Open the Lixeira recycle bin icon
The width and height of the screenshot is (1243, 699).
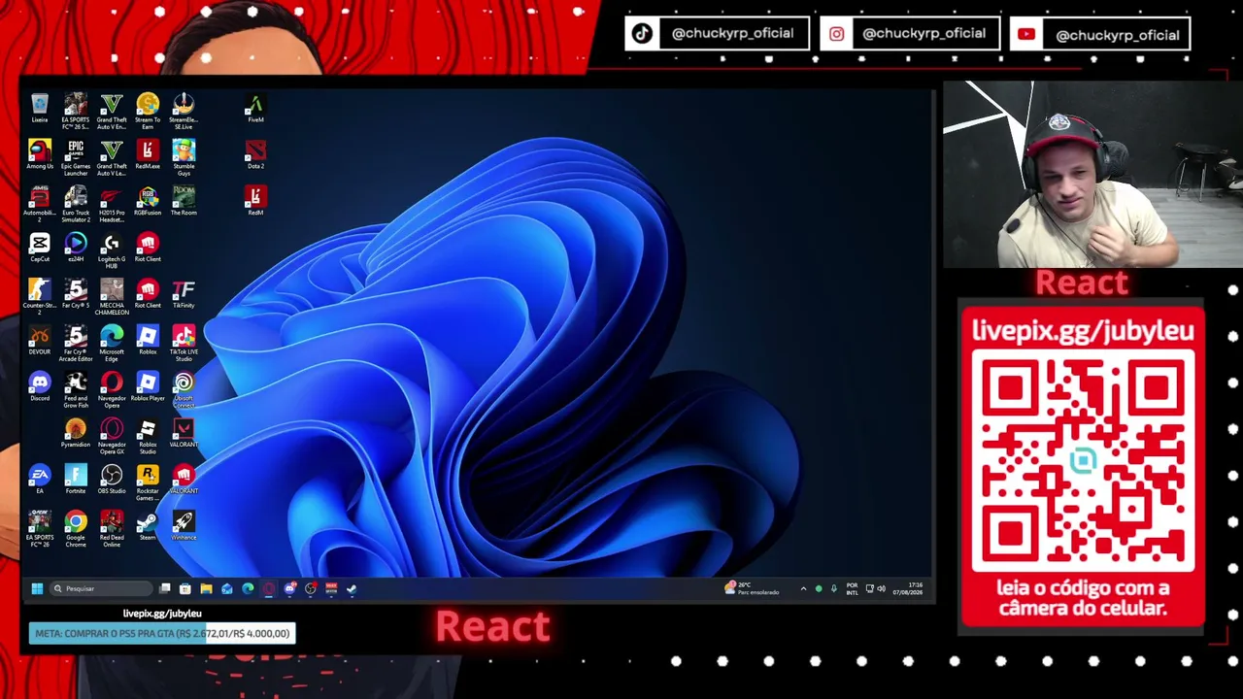[x=40, y=109]
